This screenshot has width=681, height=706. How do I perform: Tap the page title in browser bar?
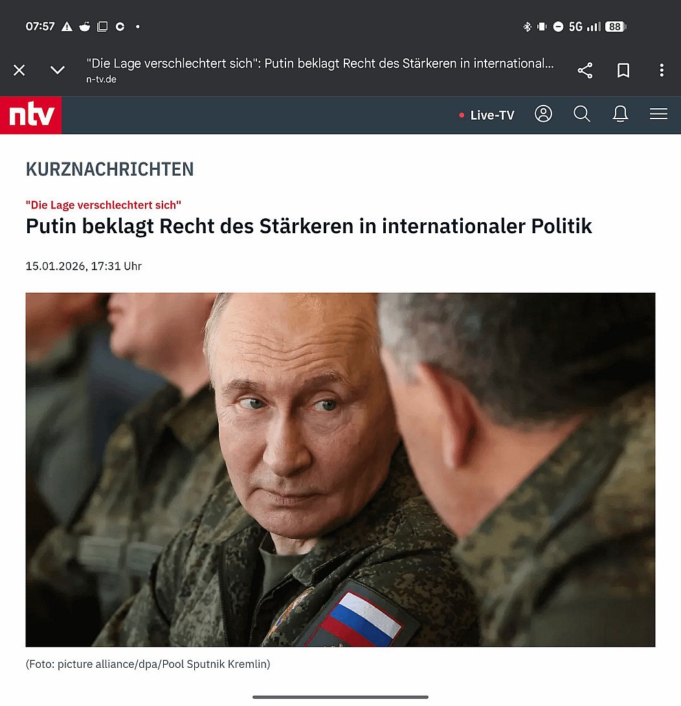pyautogui.click(x=320, y=63)
